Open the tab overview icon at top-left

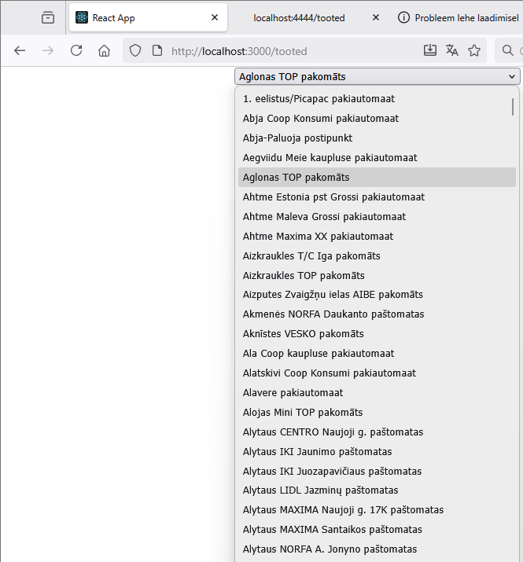[x=48, y=17]
